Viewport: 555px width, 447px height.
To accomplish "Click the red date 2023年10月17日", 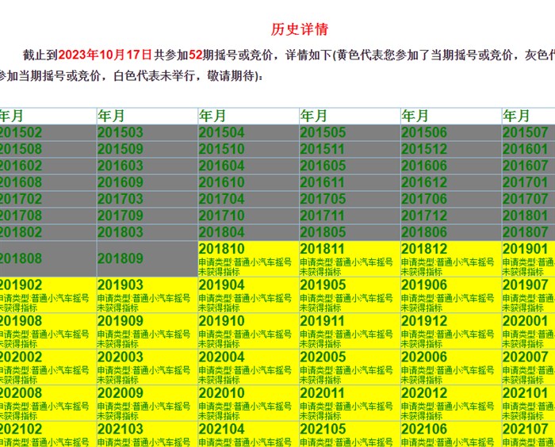I will coord(105,55).
